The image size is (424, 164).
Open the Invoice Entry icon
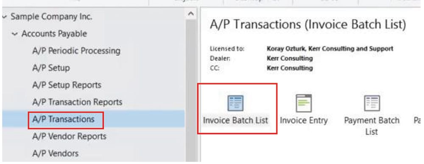coord(304,103)
